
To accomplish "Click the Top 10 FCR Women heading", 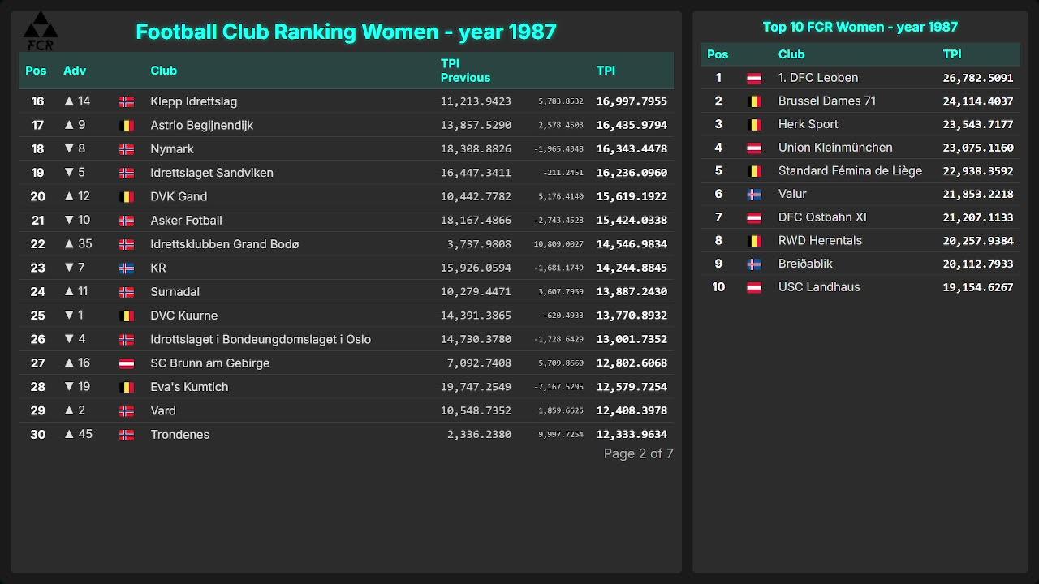I will pyautogui.click(x=860, y=27).
